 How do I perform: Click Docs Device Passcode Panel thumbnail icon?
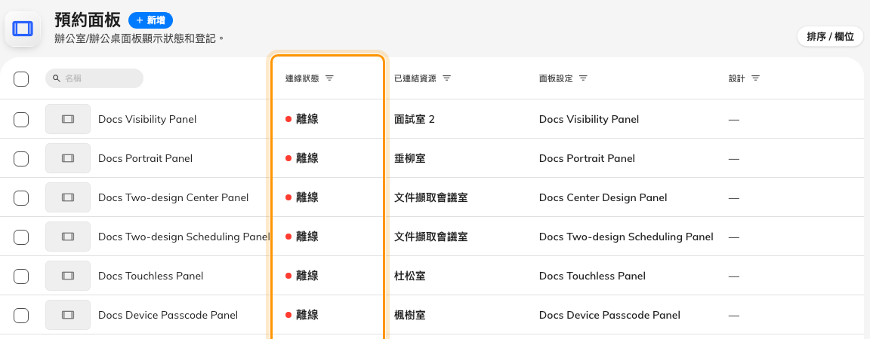68,315
